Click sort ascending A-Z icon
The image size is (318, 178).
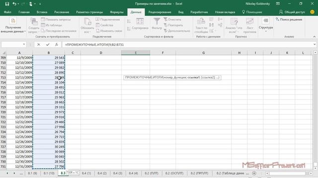(129, 21)
